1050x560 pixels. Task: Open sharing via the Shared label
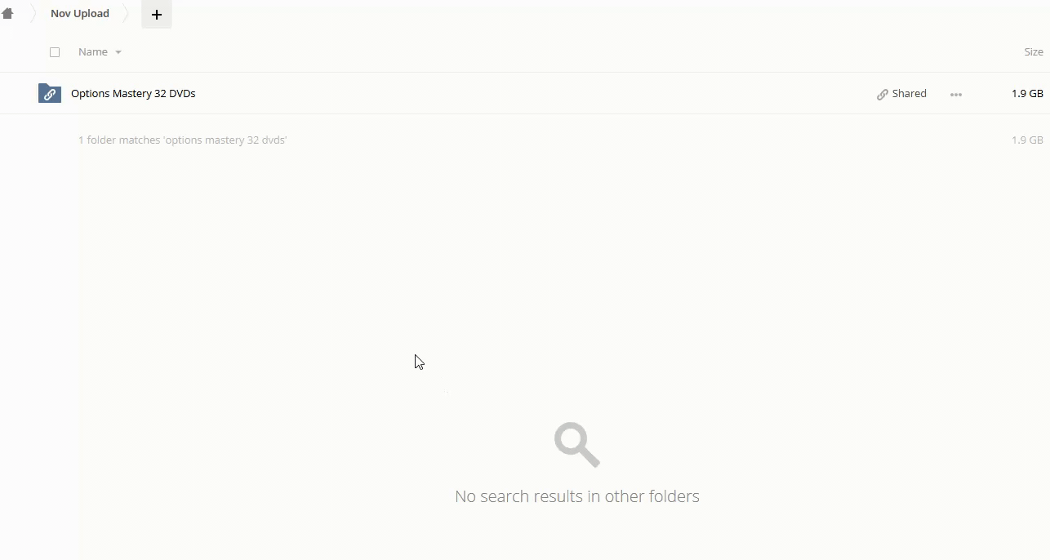click(x=909, y=94)
